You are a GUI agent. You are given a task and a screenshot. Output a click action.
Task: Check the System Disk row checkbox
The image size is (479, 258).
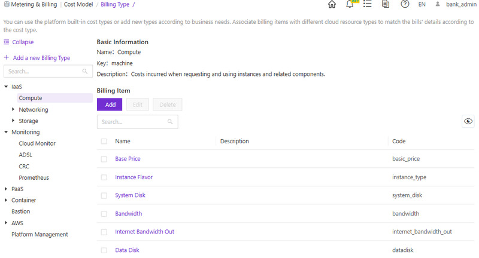coord(104,195)
